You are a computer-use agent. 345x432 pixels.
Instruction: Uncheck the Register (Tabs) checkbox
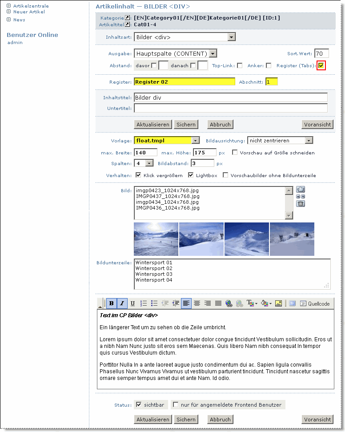(321, 66)
